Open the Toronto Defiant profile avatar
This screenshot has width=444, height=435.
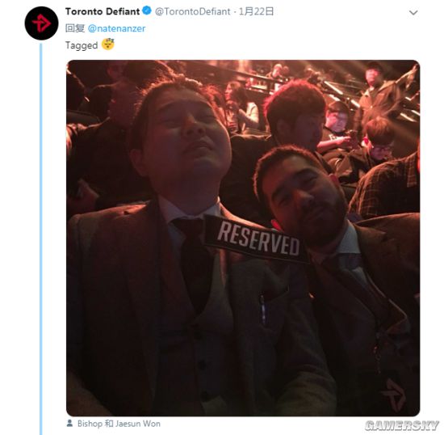(41, 23)
